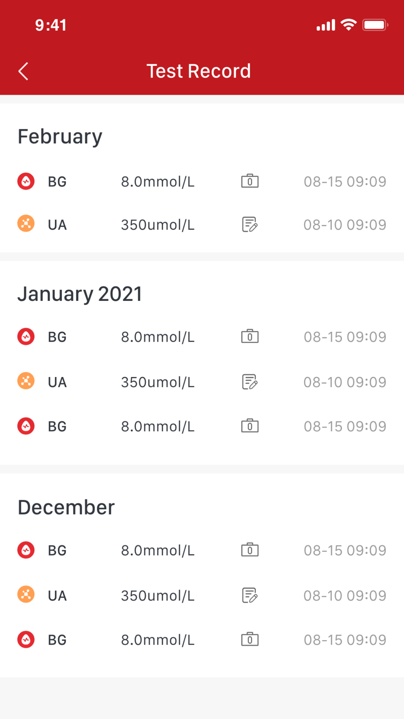Open February's 8.0mmol/L BG record
The image size is (404, 719).
tap(158, 182)
